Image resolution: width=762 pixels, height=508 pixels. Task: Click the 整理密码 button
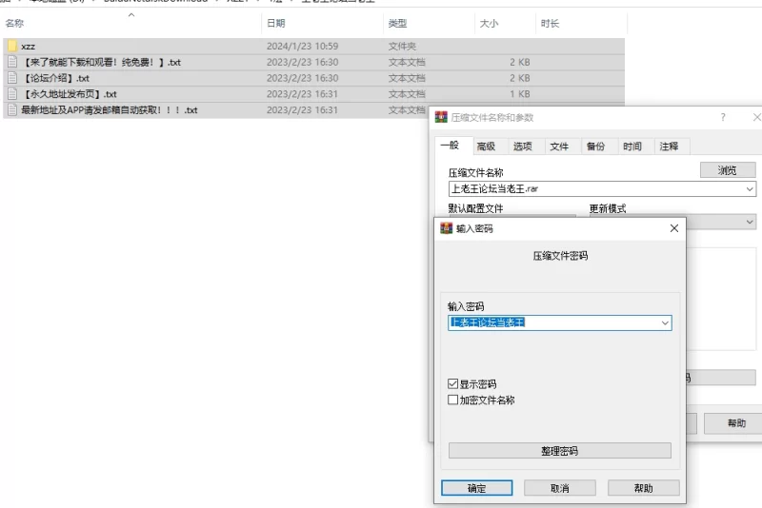[x=559, y=451]
